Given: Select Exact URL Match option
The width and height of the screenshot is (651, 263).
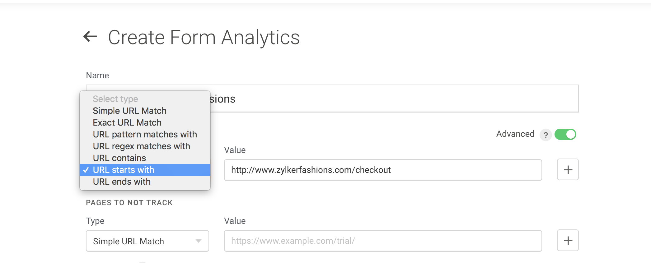Looking at the screenshot, I should click(127, 122).
